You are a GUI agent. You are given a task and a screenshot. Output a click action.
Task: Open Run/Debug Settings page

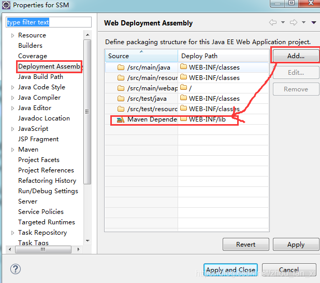tap(48, 191)
